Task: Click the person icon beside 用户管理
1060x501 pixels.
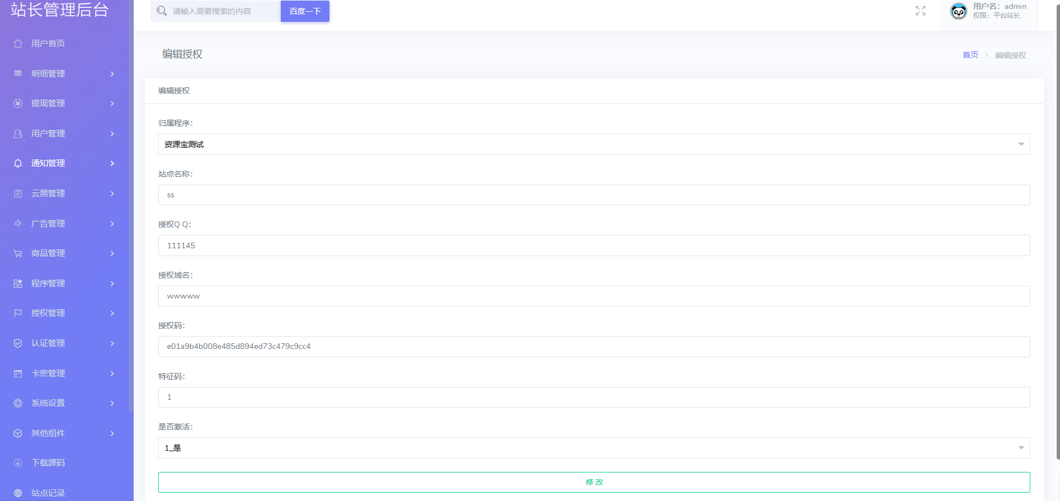Action: [18, 134]
